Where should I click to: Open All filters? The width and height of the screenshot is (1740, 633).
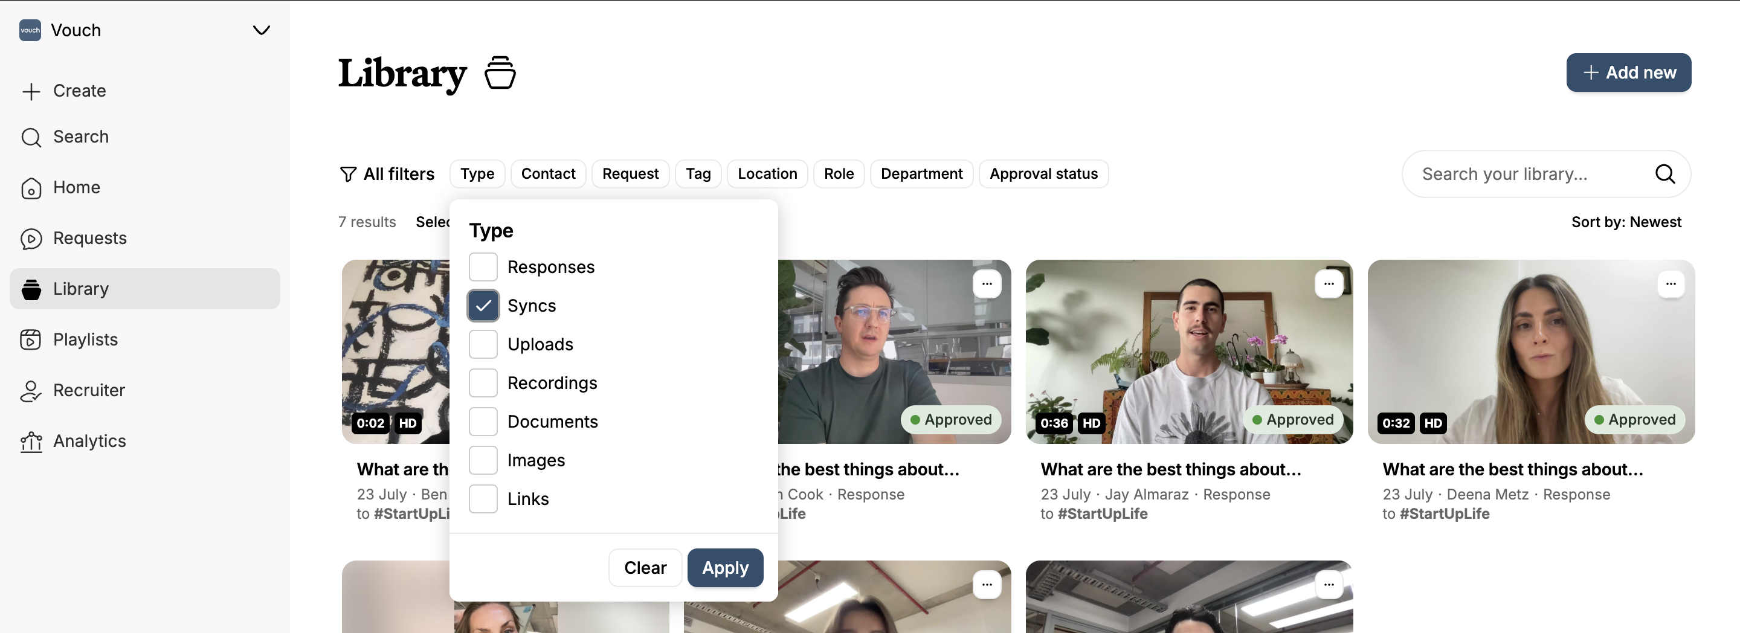(x=387, y=173)
